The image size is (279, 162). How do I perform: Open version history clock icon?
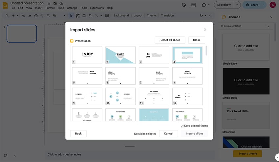click(x=184, y=5)
